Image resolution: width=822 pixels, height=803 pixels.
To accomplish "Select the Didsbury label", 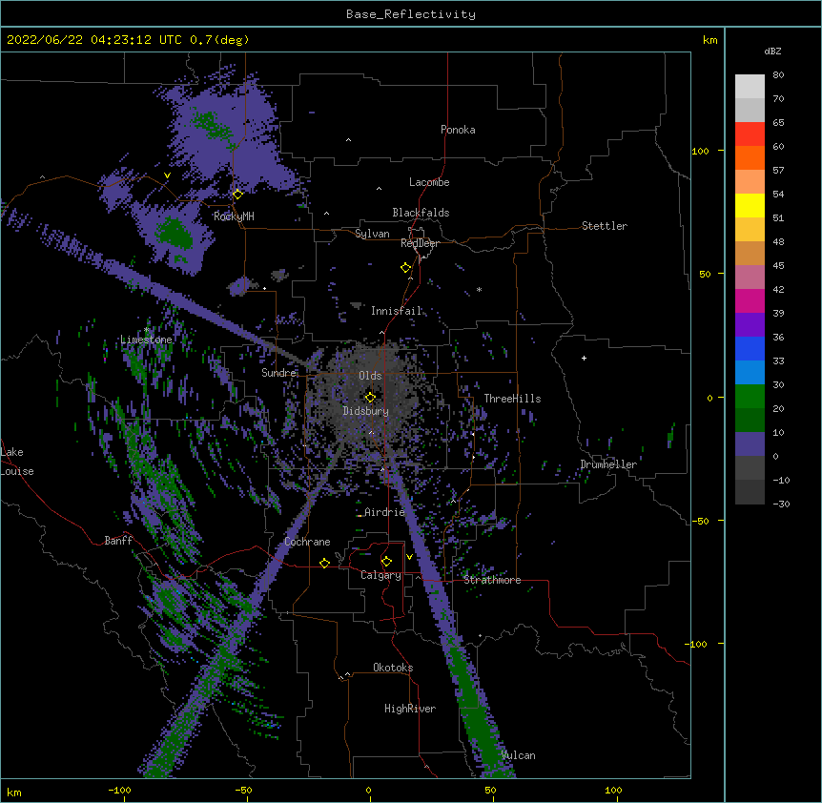I will tap(366, 411).
